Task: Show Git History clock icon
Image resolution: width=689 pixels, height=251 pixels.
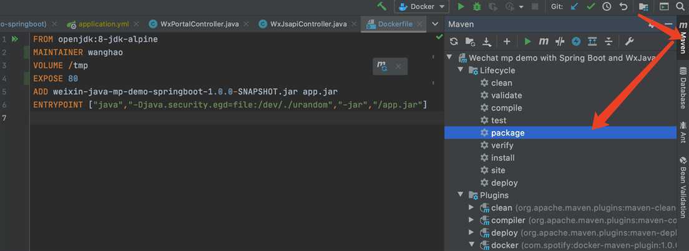Action: point(607,7)
